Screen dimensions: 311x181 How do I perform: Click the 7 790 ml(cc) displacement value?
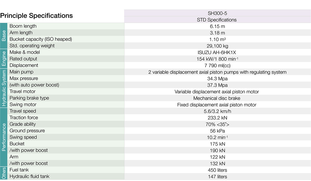click(x=217, y=66)
